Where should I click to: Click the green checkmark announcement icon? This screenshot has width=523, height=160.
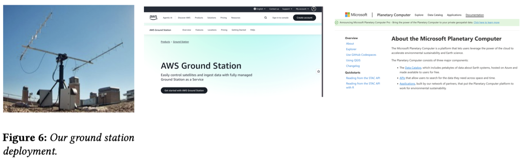337,22
